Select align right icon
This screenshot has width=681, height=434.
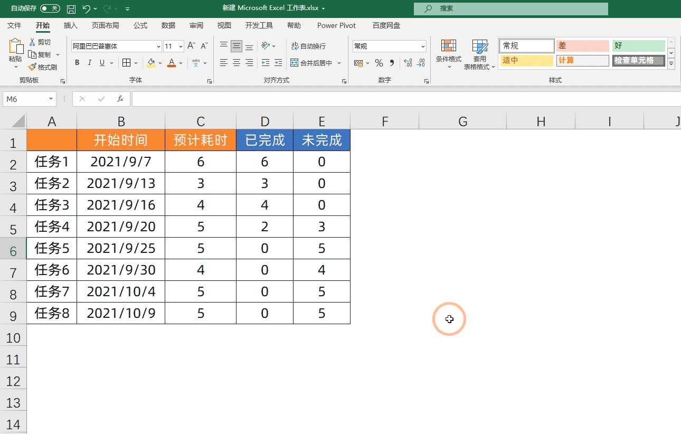249,63
